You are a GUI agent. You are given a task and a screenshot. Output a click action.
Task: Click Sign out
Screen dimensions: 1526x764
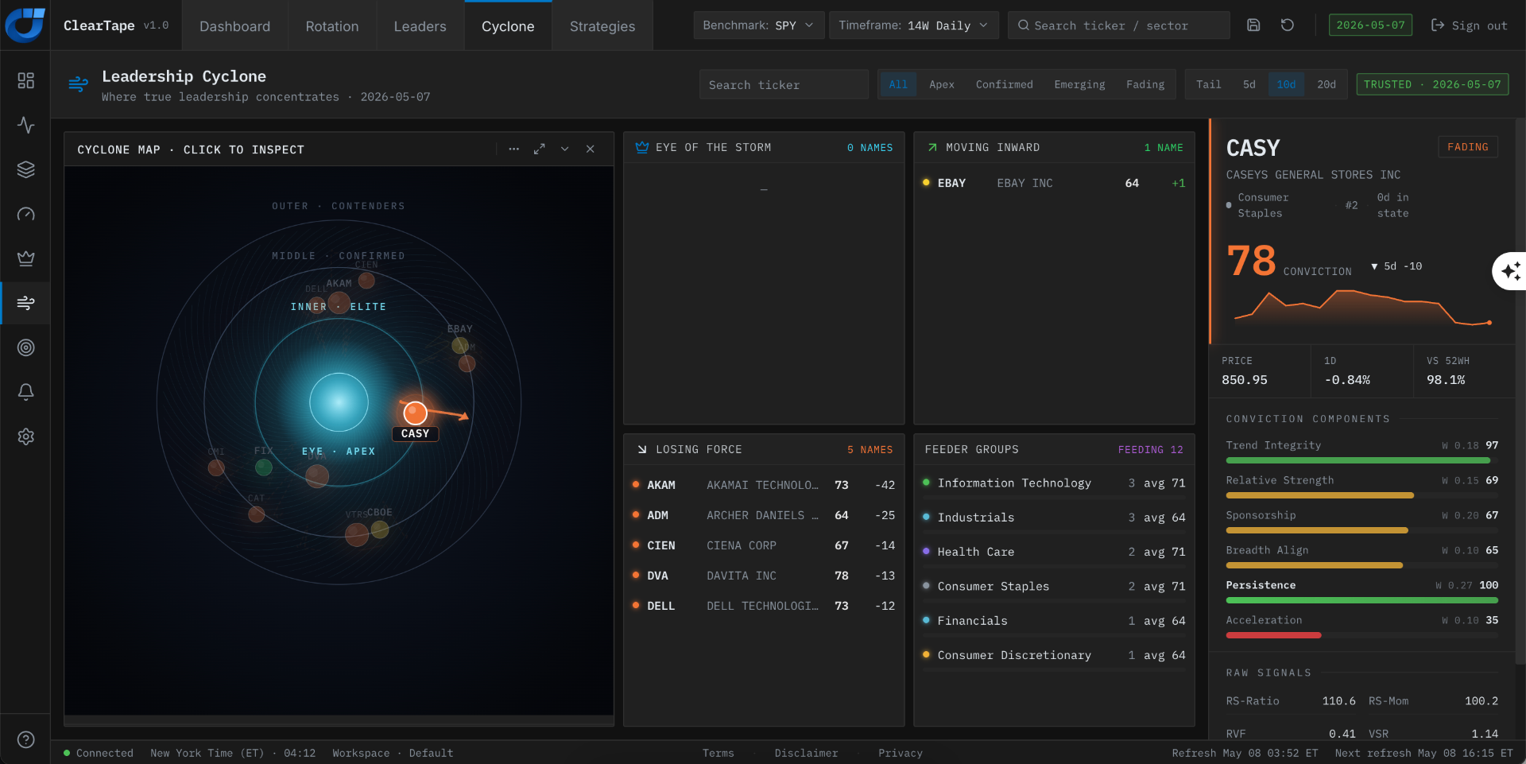1469,25
